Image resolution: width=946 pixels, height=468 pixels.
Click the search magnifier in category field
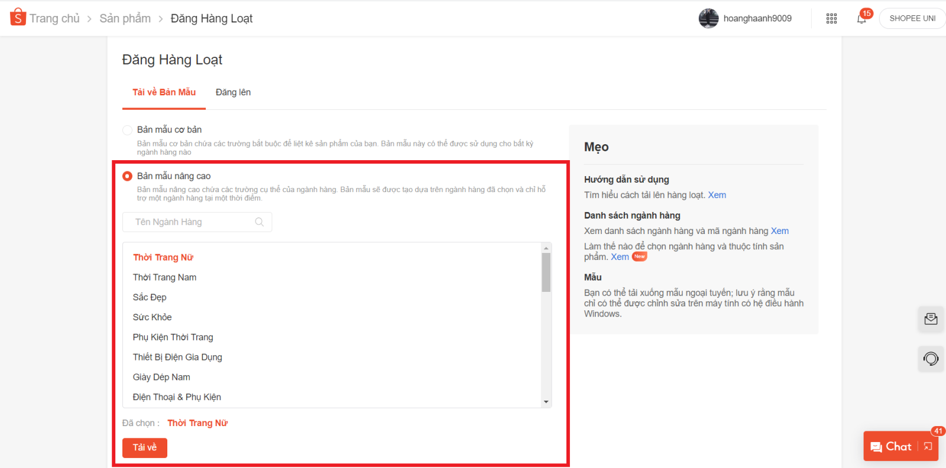coord(259,222)
